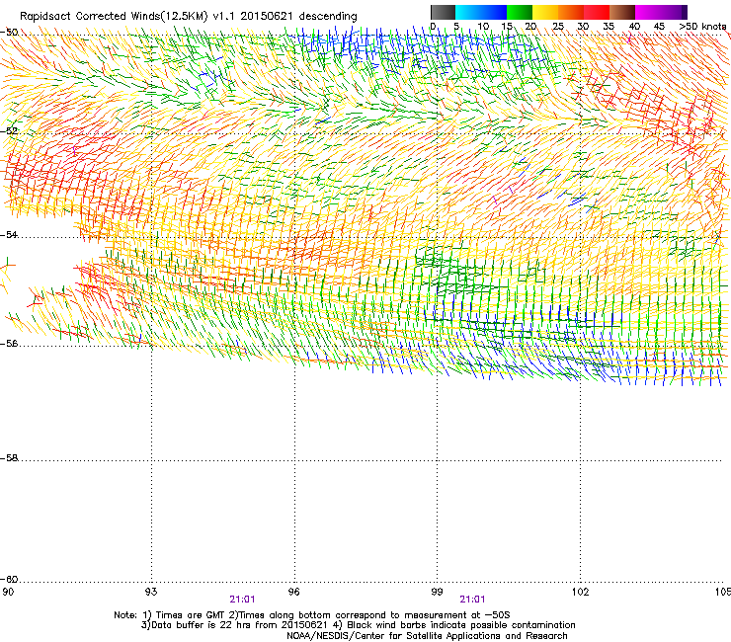Image resolution: width=731 pixels, height=642 pixels.
Task: Click the gray 0-5 knots legend swatch
Action: (x=443, y=12)
